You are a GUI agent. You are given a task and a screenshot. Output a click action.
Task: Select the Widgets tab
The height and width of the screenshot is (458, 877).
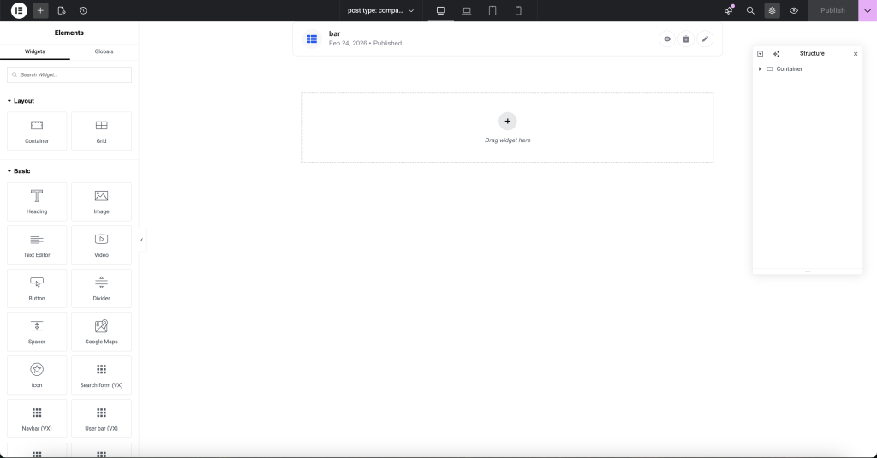35,51
